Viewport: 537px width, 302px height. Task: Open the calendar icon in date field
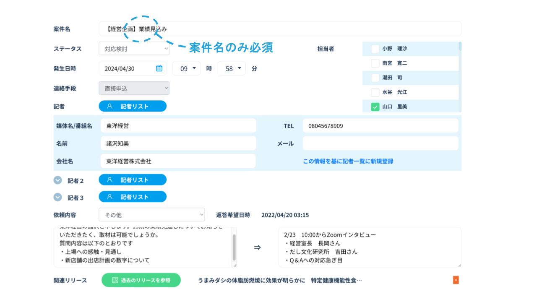tap(159, 68)
